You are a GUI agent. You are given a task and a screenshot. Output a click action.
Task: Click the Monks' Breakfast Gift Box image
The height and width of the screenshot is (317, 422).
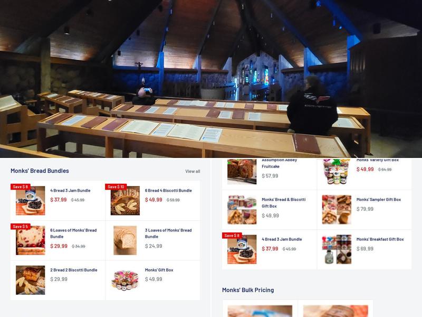pos(337,249)
